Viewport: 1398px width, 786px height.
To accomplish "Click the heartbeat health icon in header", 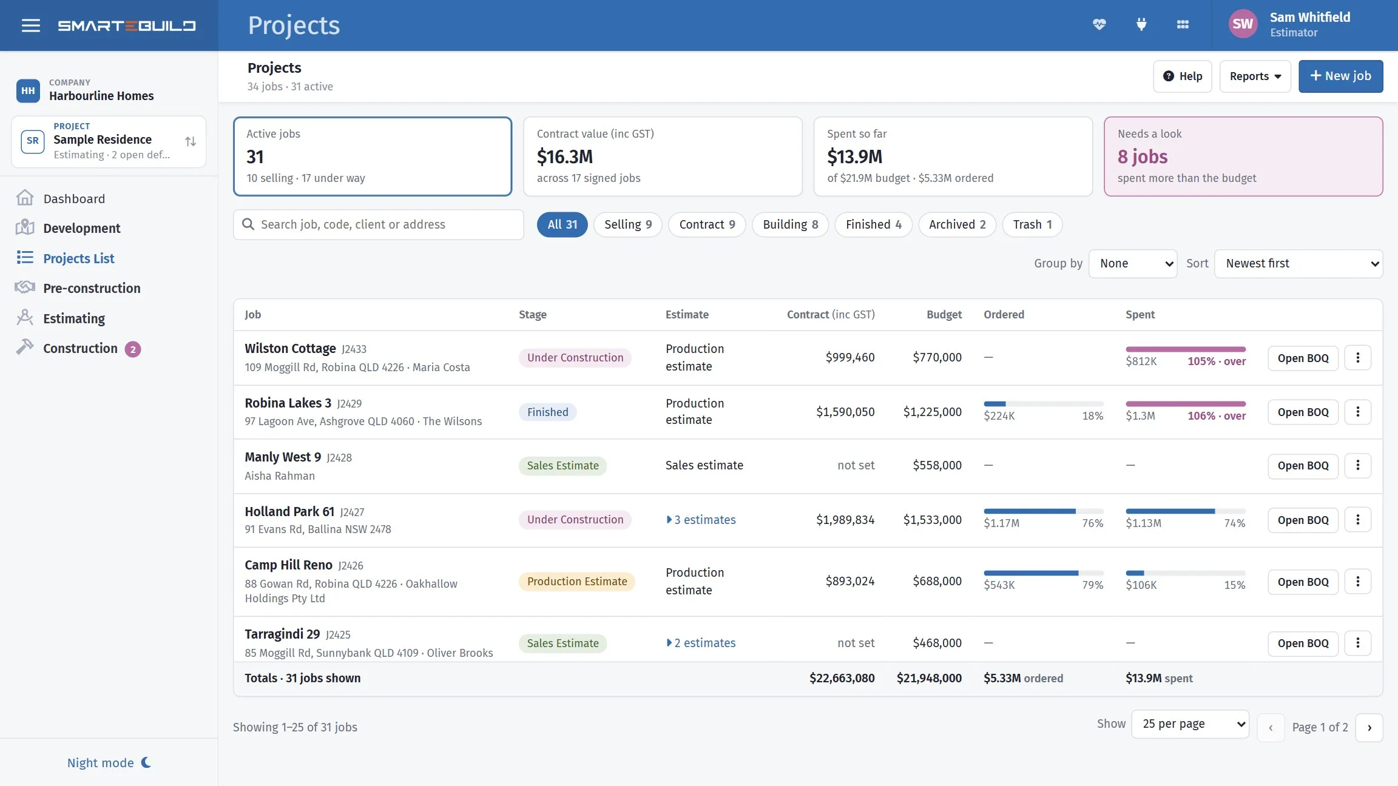I will pyautogui.click(x=1099, y=25).
